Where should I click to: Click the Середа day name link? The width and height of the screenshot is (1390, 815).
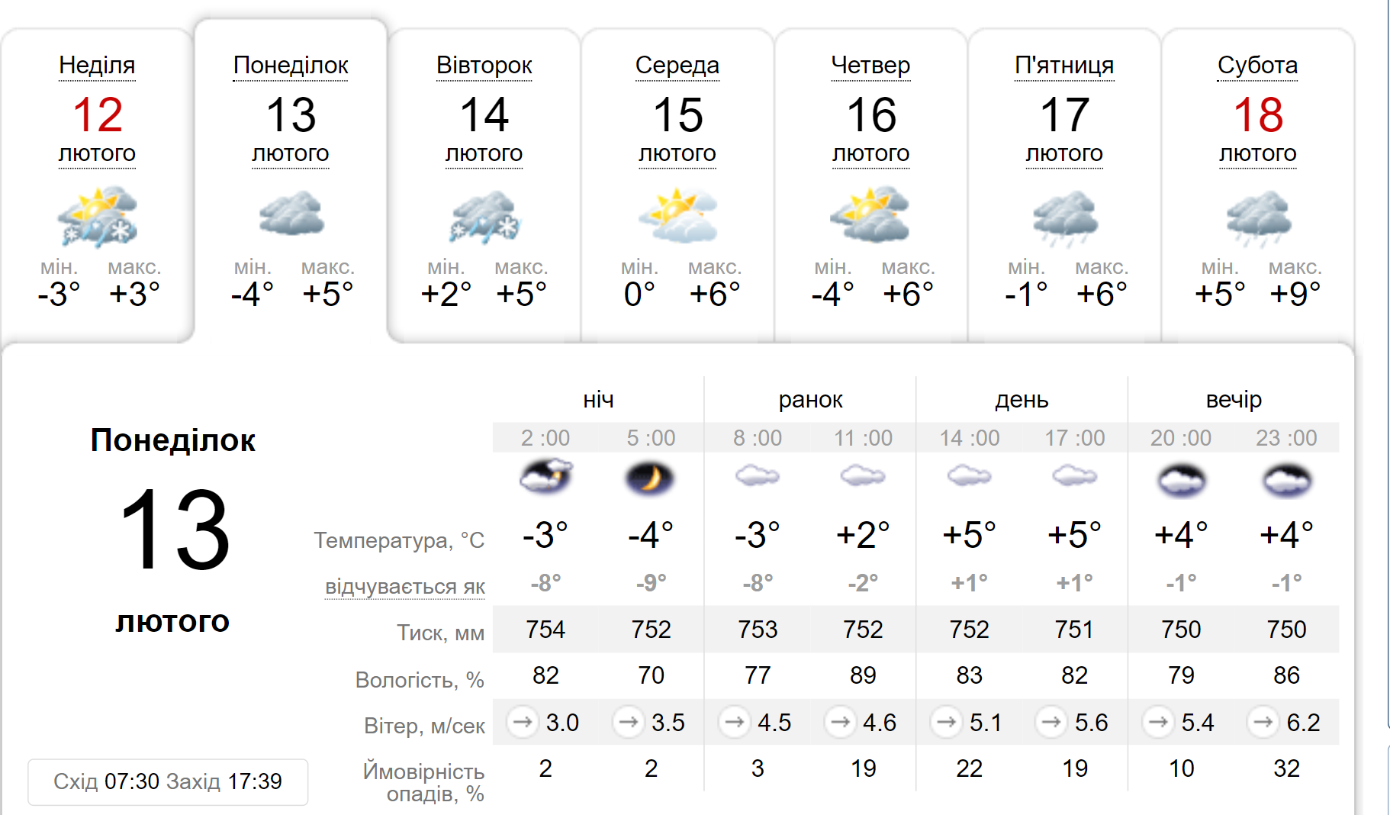click(x=677, y=66)
